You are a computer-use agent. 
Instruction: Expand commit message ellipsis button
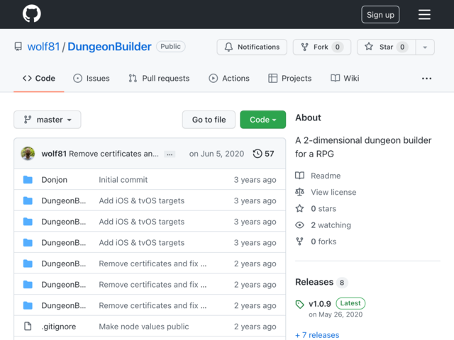[x=170, y=154]
